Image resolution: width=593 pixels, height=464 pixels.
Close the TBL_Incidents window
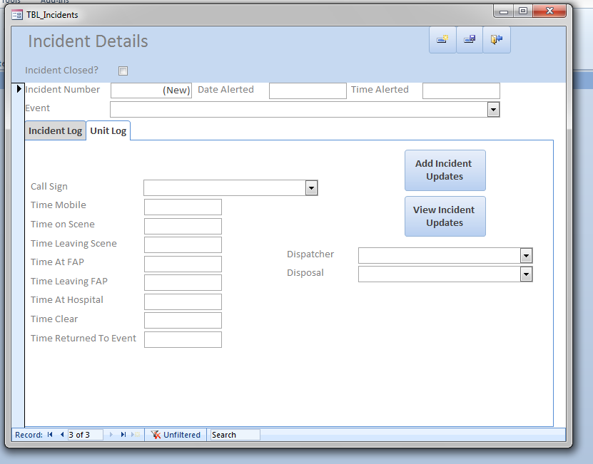pos(549,11)
